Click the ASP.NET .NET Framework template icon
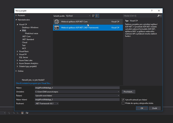The width and height of the screenshot is (173, 123). pyautogui.click(x=57, y=28)
